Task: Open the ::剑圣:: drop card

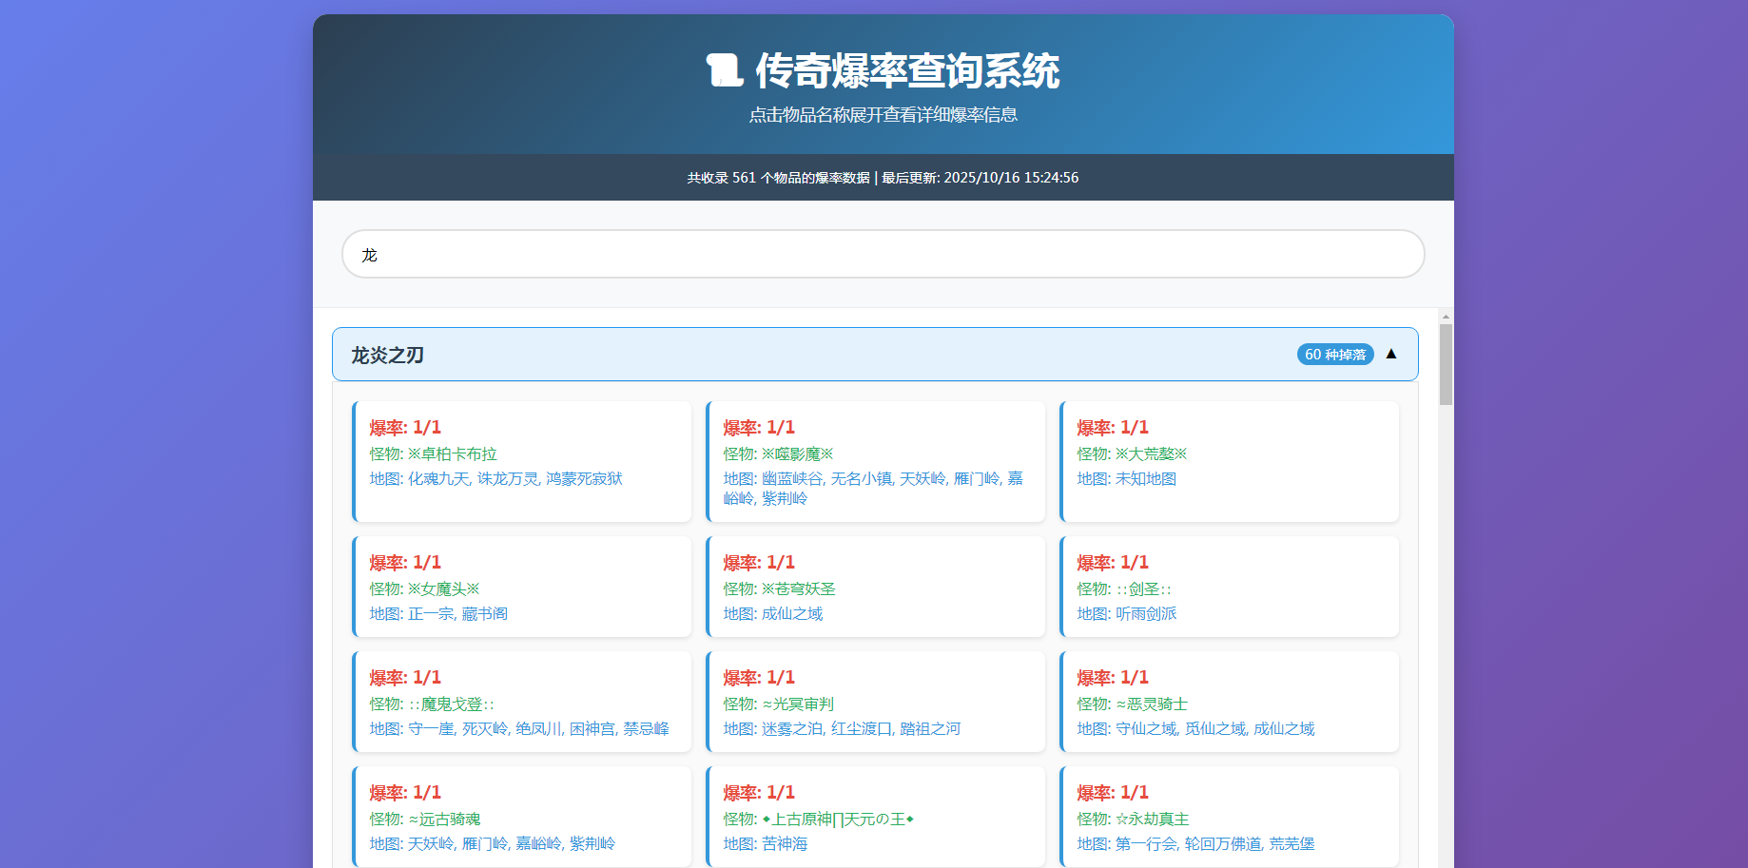Action: click(x=1230, y=587)
